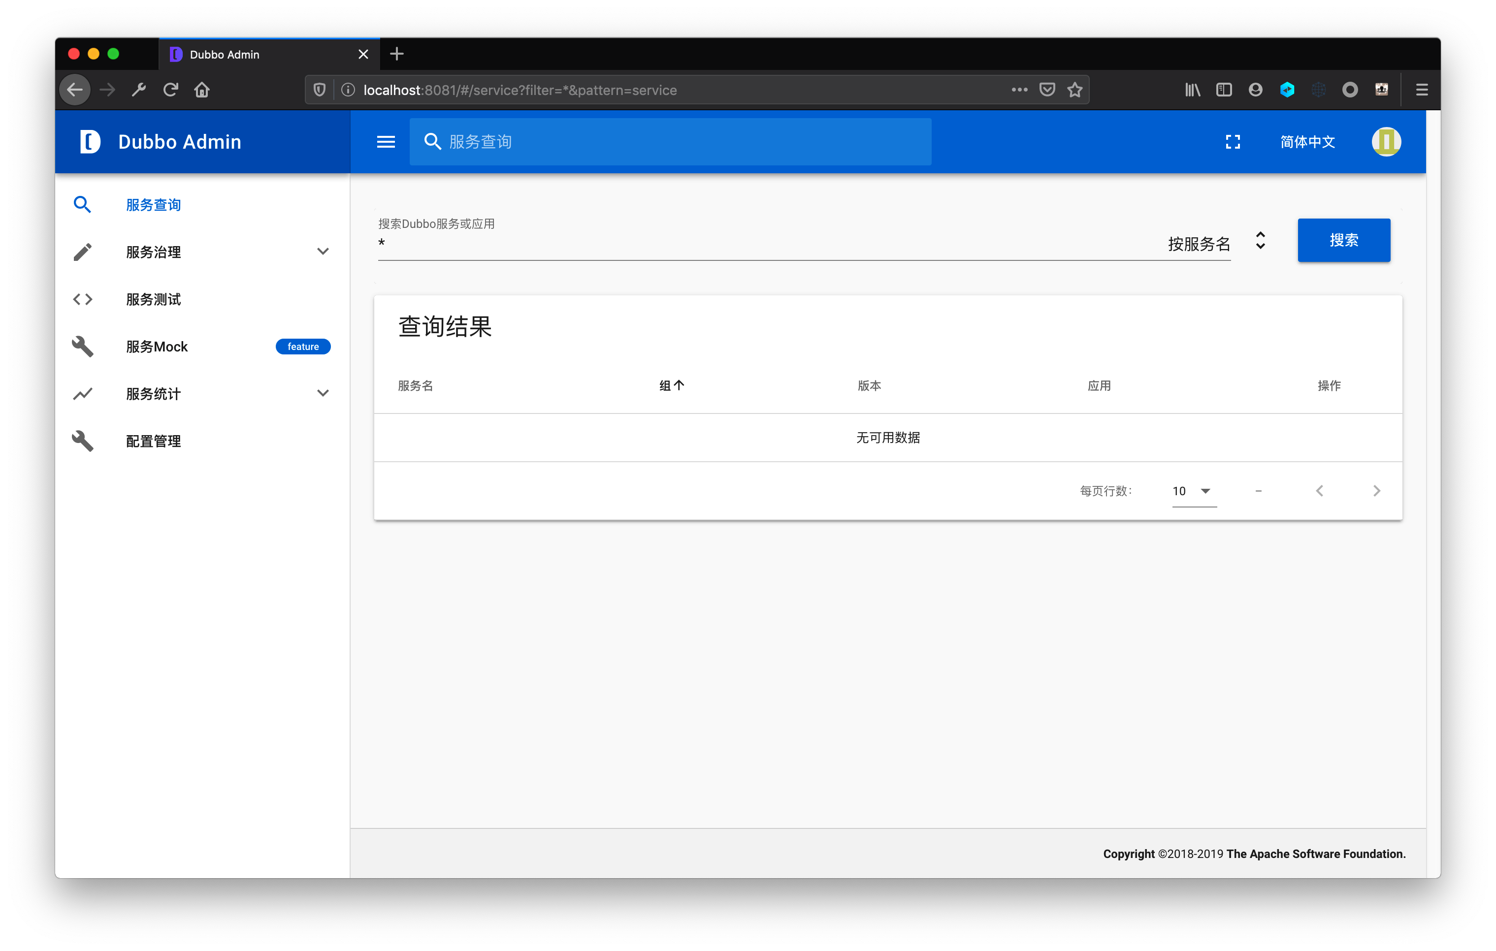
Task: Click the 服务测试 code brackets item
Action: tap(153, 299)
